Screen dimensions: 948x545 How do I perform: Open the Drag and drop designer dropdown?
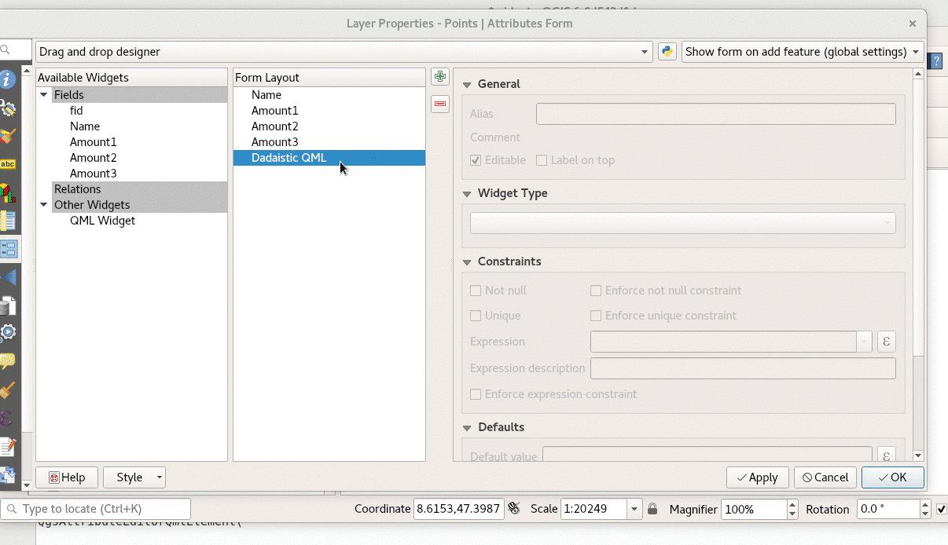(x=344, y=52)
